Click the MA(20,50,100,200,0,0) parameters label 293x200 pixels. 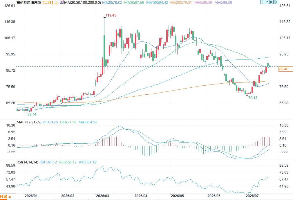pyautogui.click(x=82, y=3)
